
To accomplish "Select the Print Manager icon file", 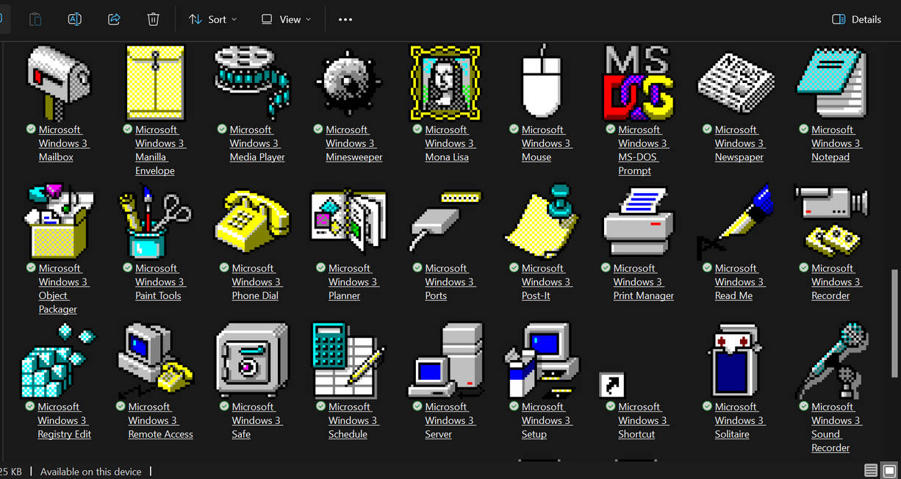I will (638, 220).
